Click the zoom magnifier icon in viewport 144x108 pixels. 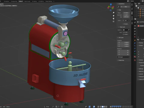[x=113, y=13]
